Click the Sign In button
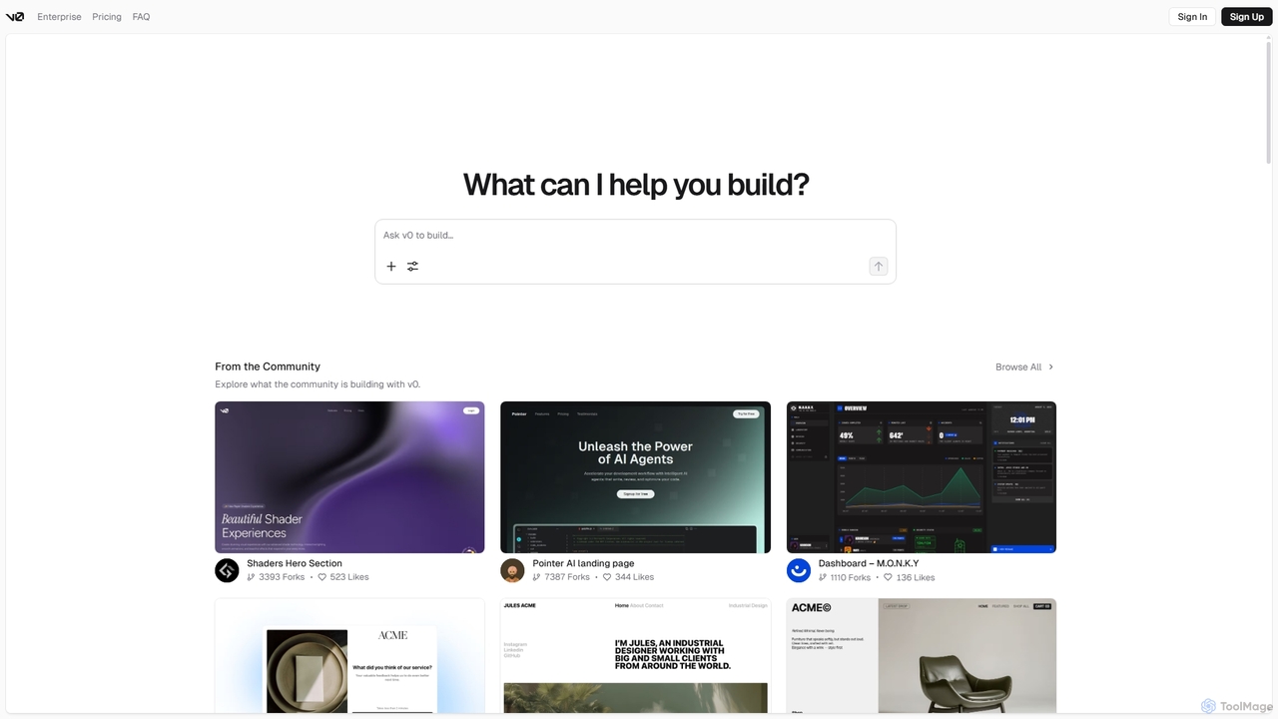 click(x=1192, y=17)
